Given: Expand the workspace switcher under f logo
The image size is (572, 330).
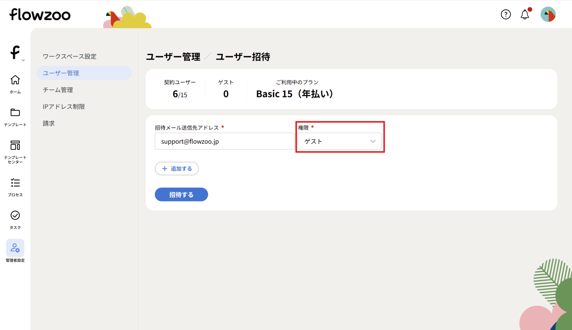Looking at the screenshot, I should (23, 60).
